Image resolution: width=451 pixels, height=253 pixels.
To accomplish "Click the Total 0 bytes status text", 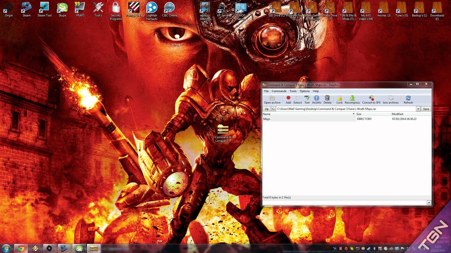I will coord(277,197).
